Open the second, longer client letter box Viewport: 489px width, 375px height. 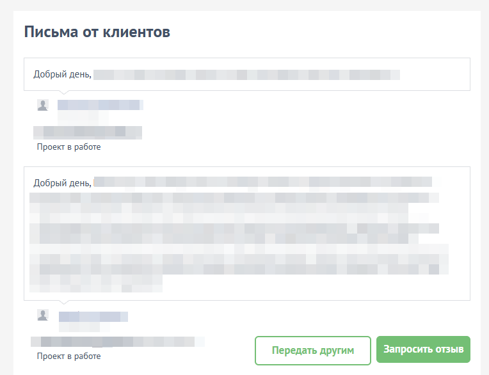(x=246, y=233)
